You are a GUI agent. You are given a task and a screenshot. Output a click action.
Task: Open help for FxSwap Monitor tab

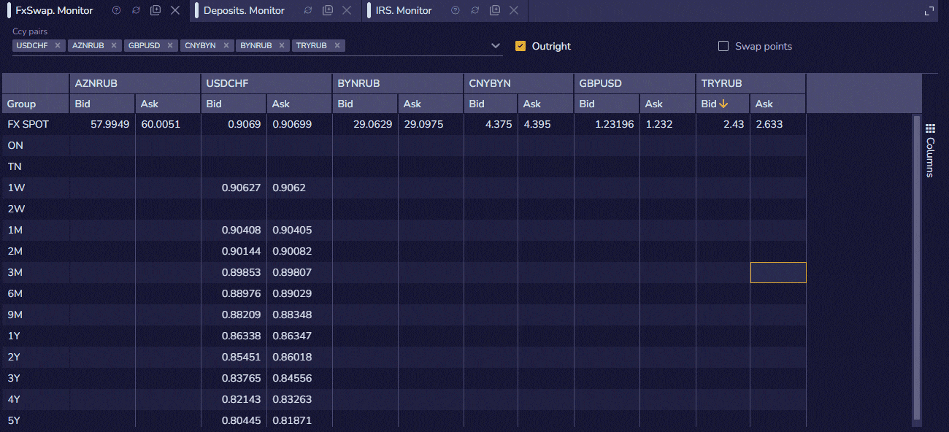pos(116,10)
